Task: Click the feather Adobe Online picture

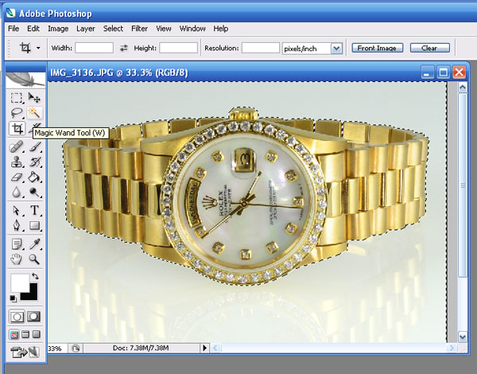Action: click(x=25, y=80)
